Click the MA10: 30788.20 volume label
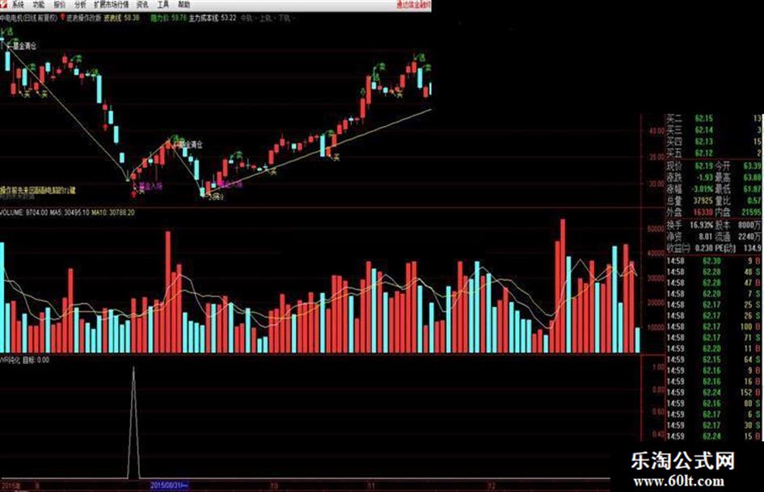This screenshot has height=492, width=764. click(x=113, y=212)
